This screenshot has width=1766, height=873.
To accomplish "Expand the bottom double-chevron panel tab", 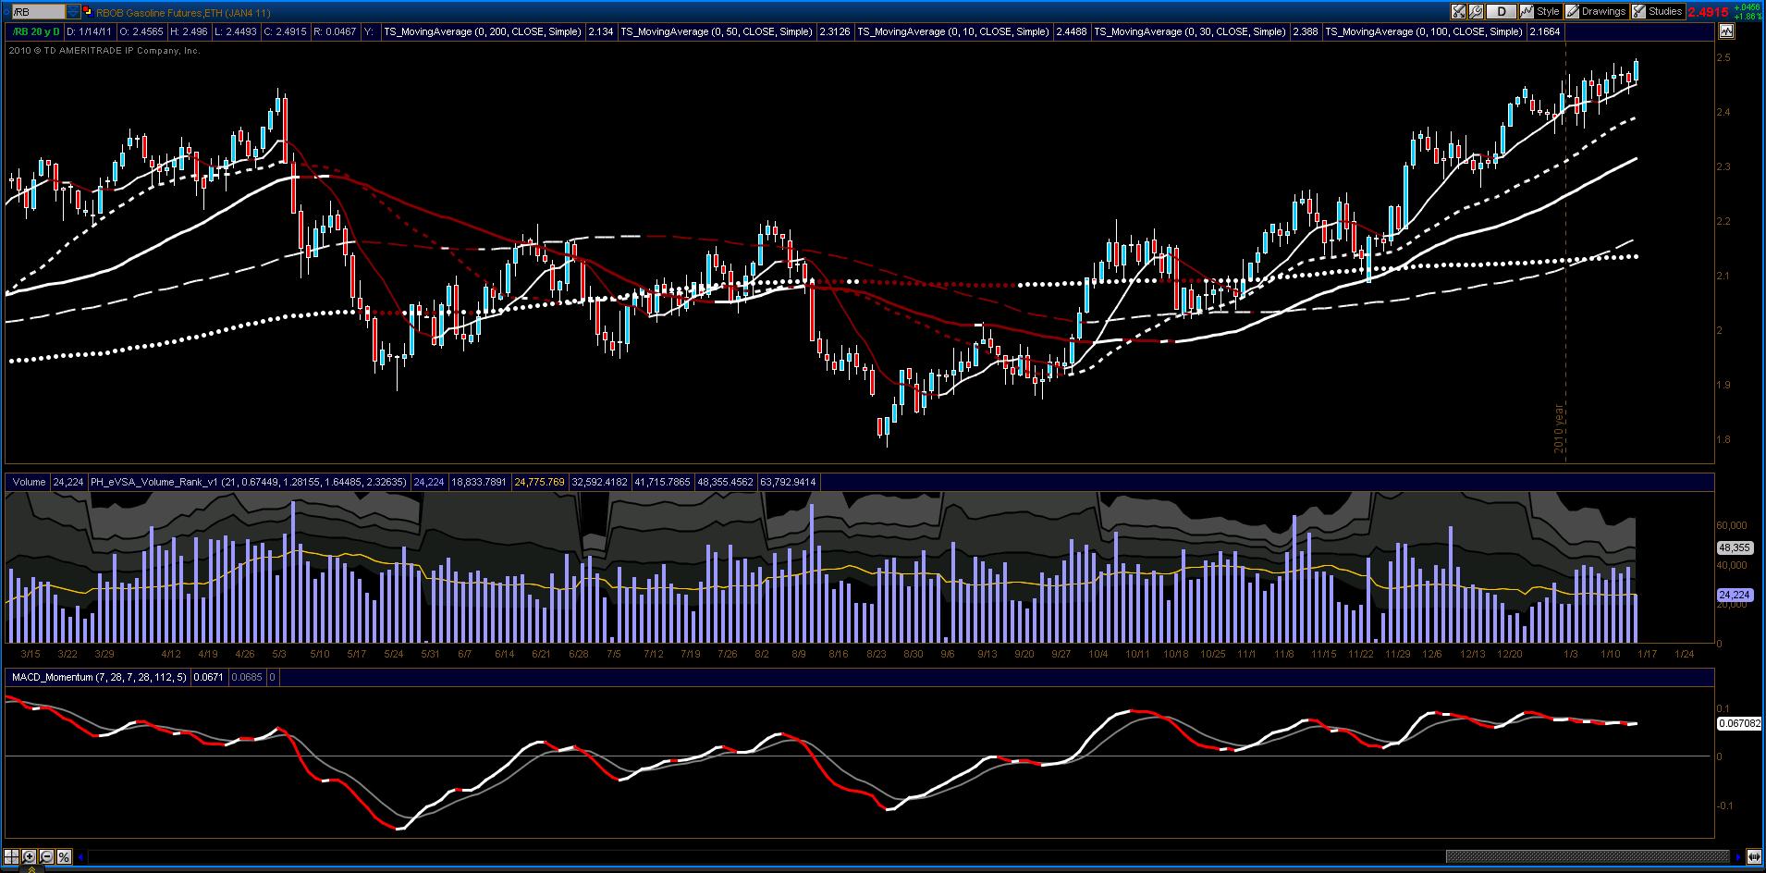I will pos(31,868).
